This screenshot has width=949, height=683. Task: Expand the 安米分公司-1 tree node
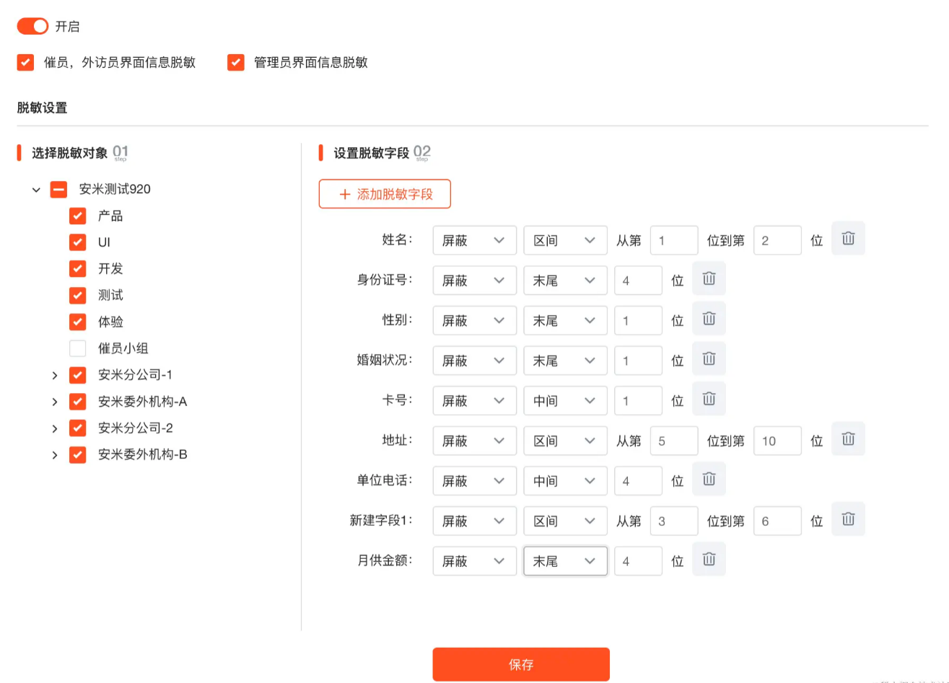(x=55, y=375)
